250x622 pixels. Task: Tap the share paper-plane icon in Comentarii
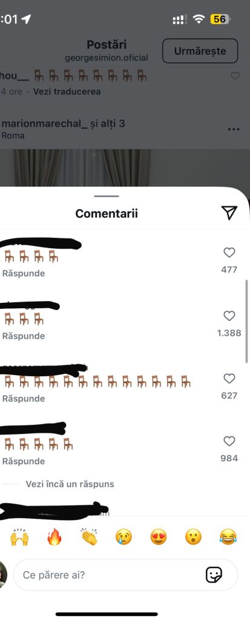[x=229, y=213]
